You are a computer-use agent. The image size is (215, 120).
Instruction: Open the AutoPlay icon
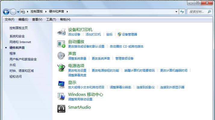(x=61, y=44)
